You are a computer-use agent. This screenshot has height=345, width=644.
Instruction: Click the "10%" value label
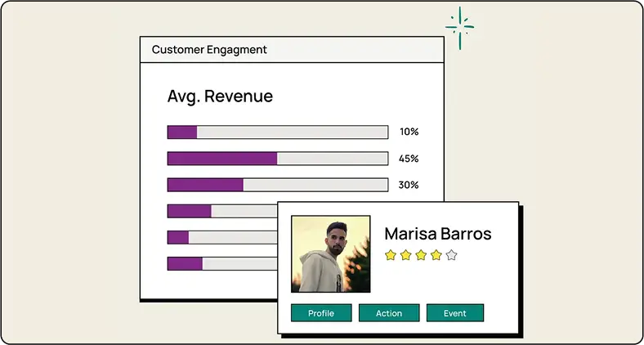pyautogui.click(x=409, y=132)
